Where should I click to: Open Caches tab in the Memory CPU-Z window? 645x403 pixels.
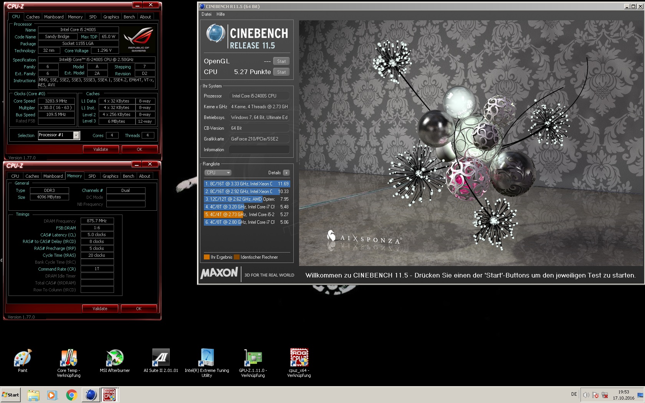tap(32, 176)
